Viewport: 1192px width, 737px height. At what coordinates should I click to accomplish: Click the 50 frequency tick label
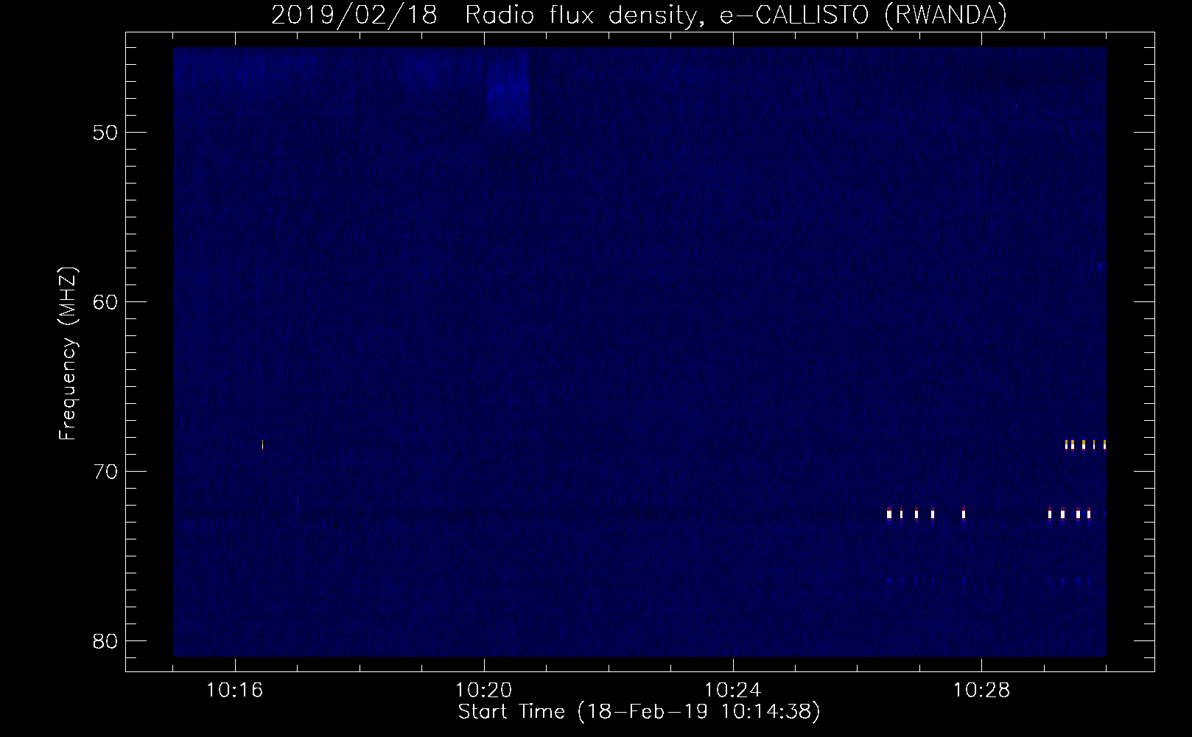click(106, 133)
